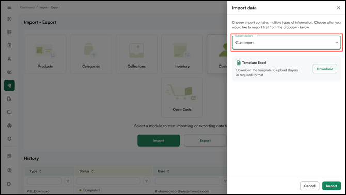The width and height of the screenshot is (346, 195).
Task: Select the Categories module card
Action: click(x=91, y=54)
